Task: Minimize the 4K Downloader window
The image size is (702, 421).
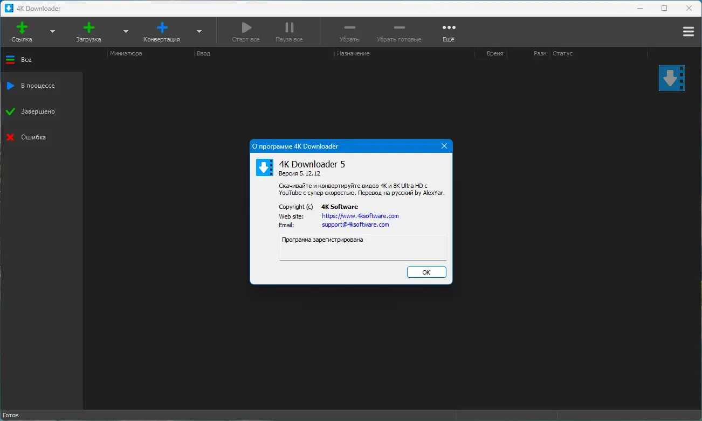Action: 639,8
